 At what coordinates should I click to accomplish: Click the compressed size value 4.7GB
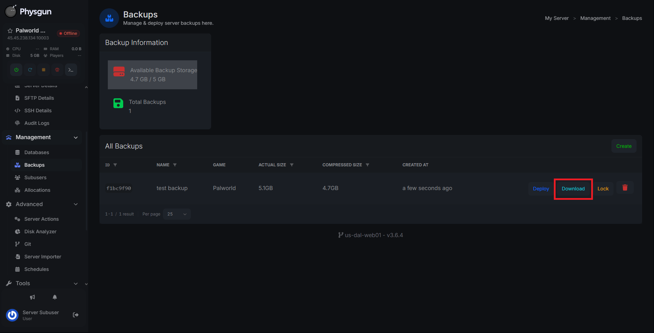[x=330, y=188]
